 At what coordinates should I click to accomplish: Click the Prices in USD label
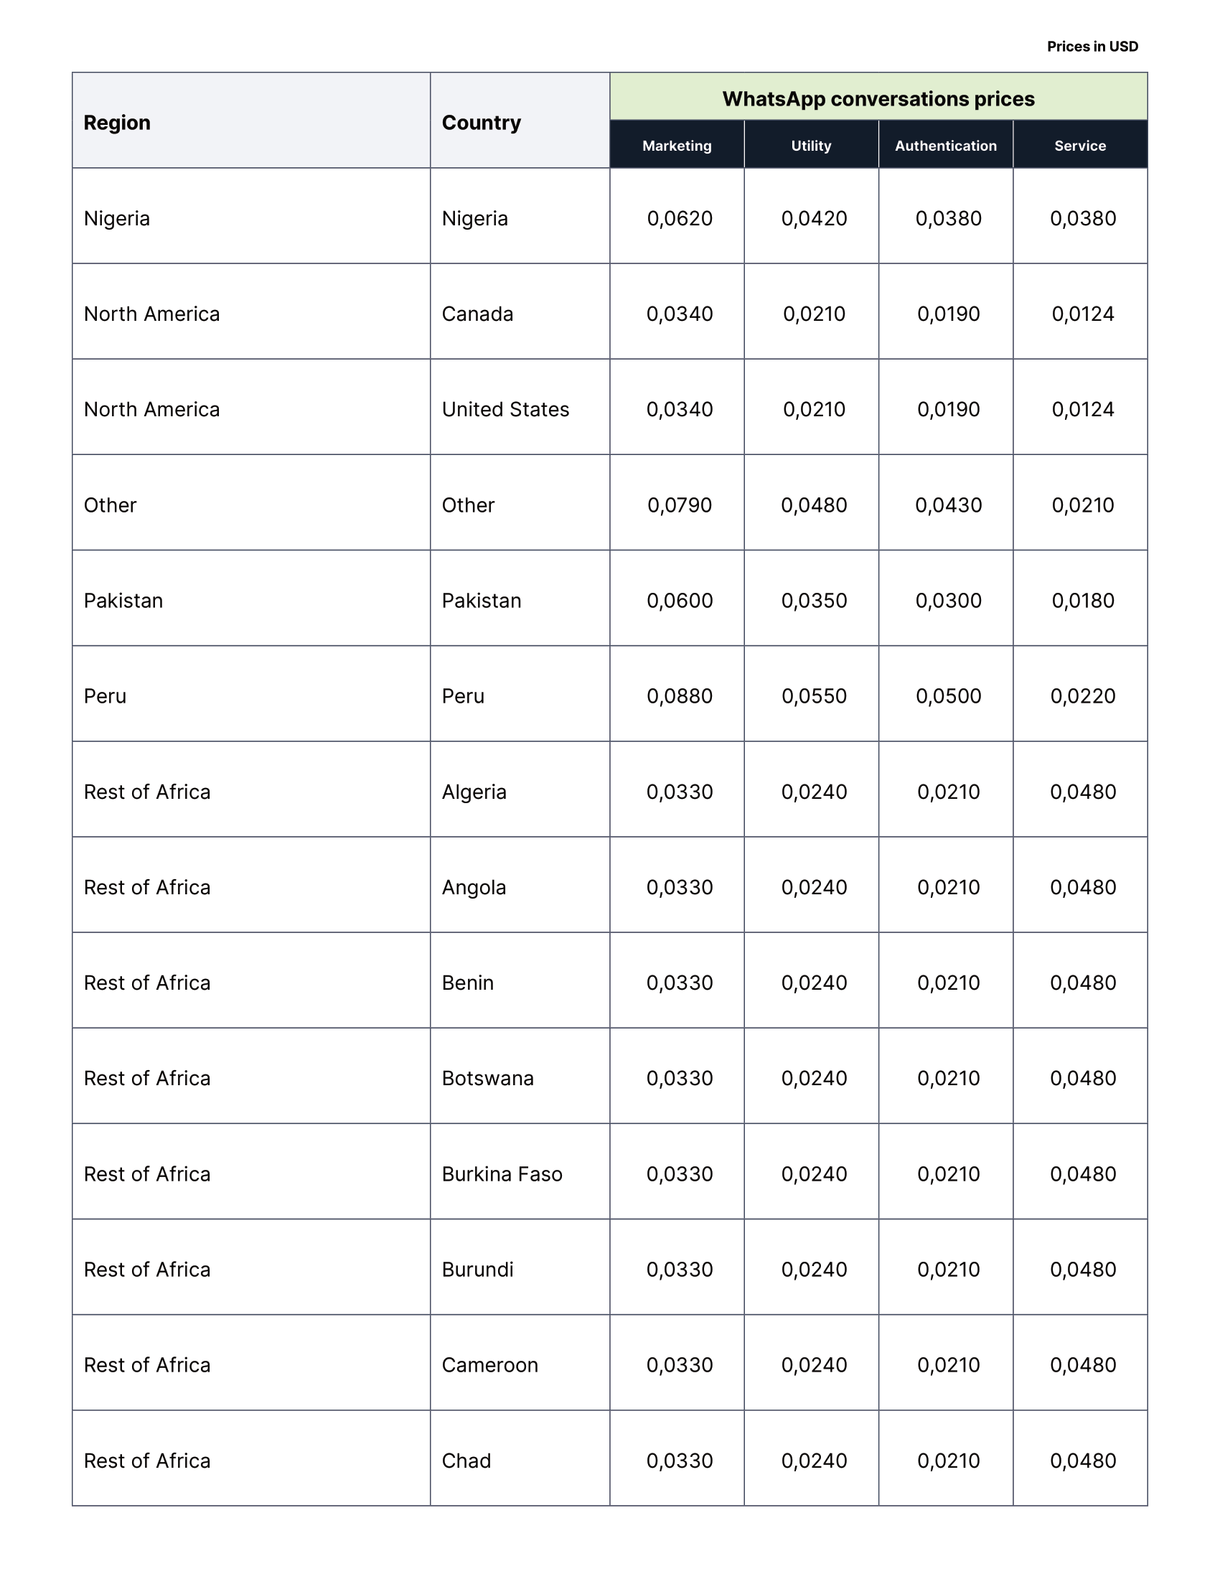1092,46
